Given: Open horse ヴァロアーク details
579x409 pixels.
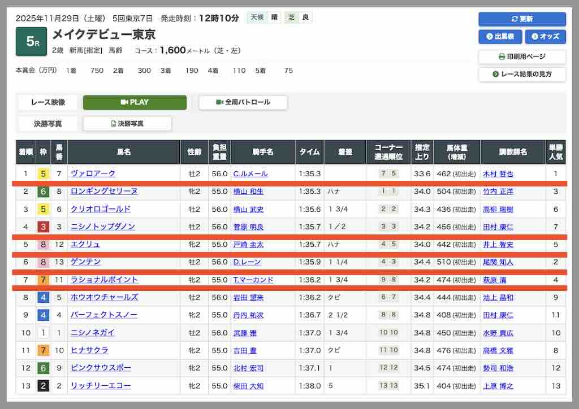Looking at the screenshot, I should tap(93, 173).
